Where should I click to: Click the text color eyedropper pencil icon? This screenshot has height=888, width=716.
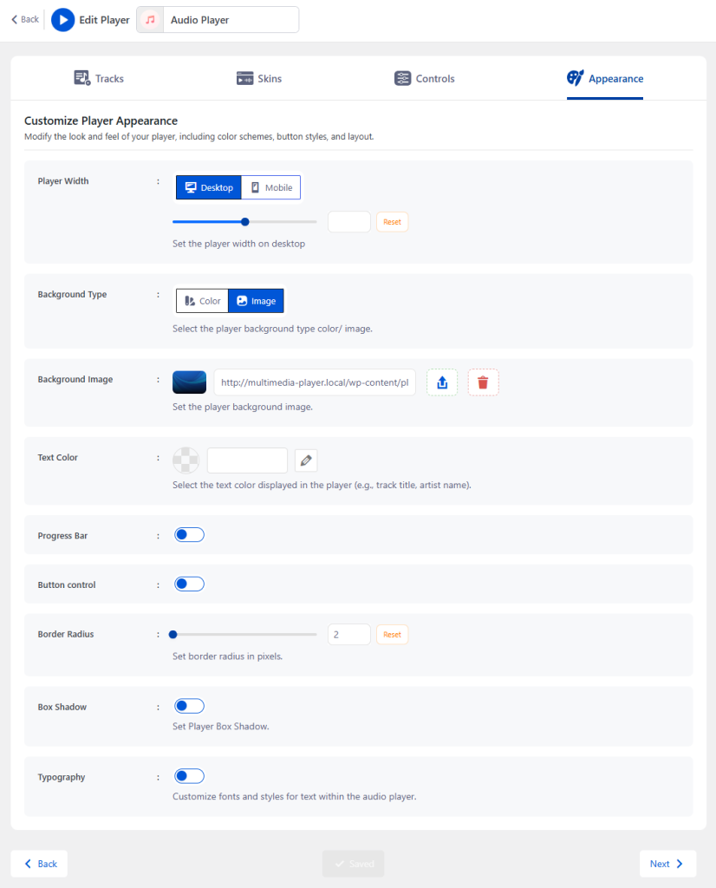click(x=306, y=460)
